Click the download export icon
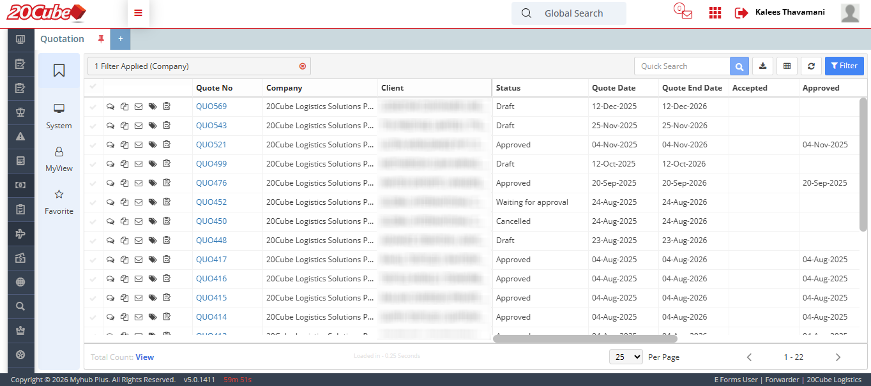Image resolution: width=871 pixels, height=386 pixels. [x=763, y=66]
